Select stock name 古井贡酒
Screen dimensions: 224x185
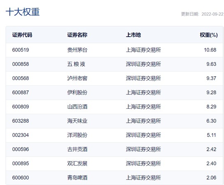[x=77, y=149]
